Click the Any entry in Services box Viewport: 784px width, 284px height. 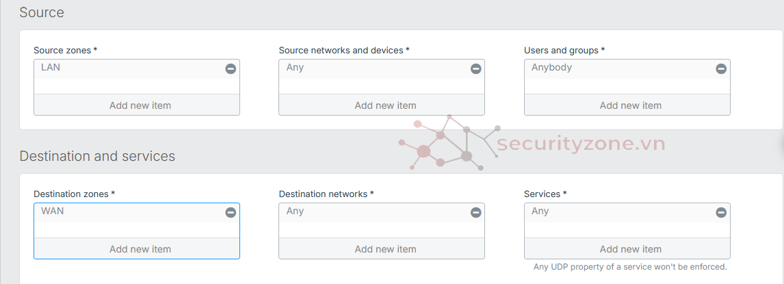pos(540,211)
